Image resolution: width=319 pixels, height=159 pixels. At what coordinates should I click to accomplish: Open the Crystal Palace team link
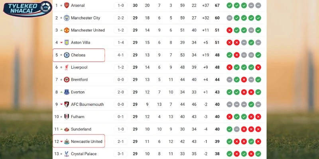pos(84,154)
